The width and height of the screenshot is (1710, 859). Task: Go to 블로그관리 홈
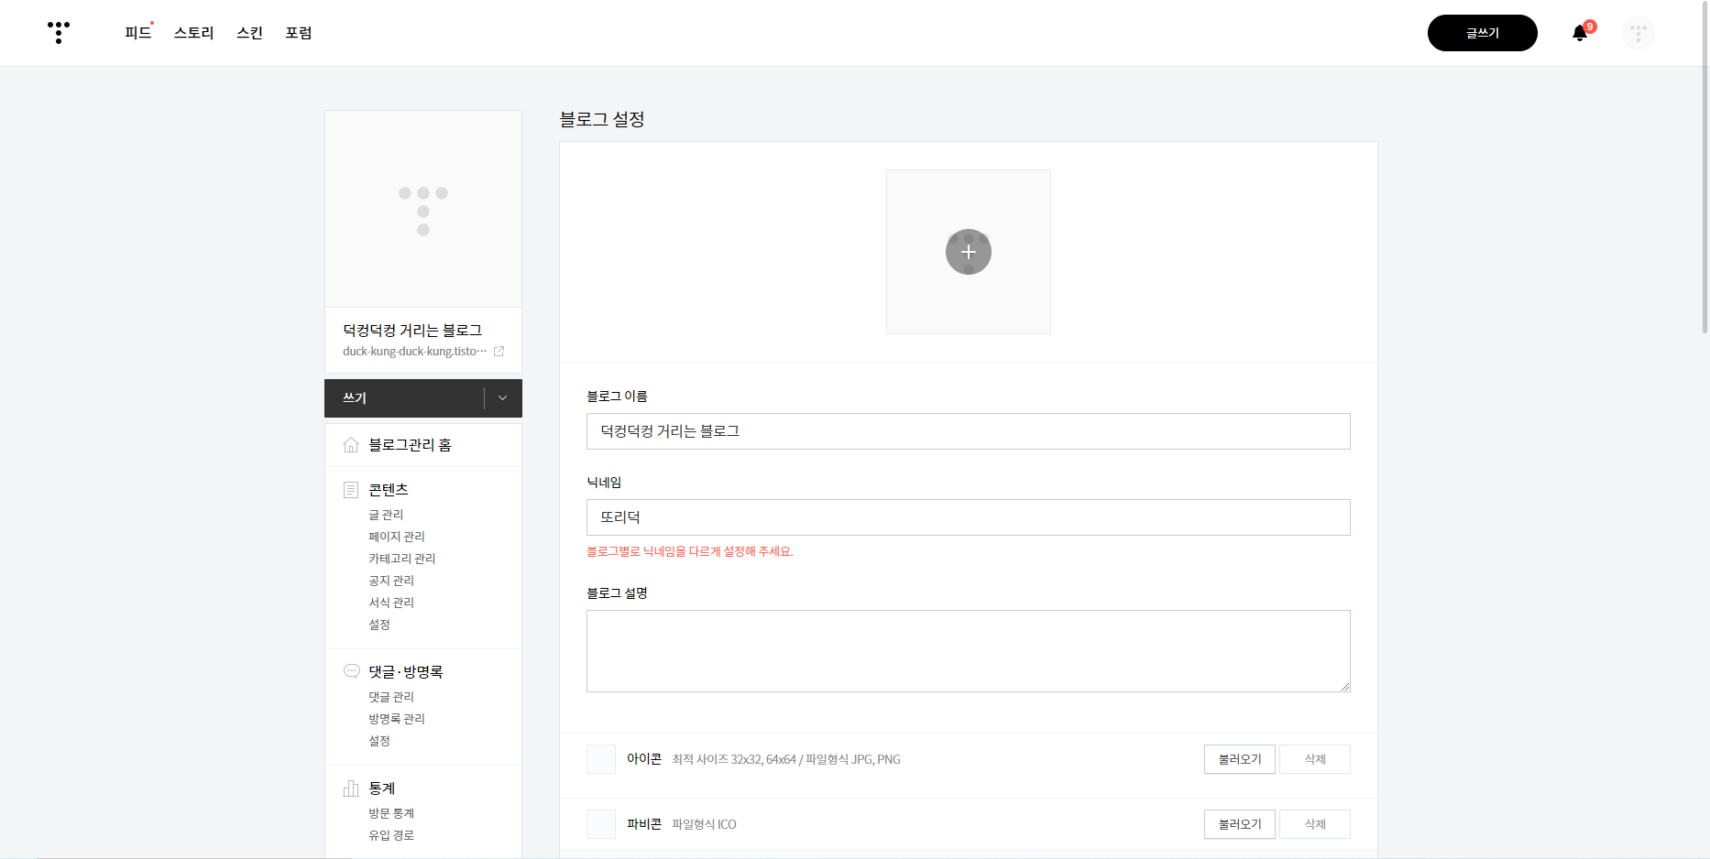(410, 445)
